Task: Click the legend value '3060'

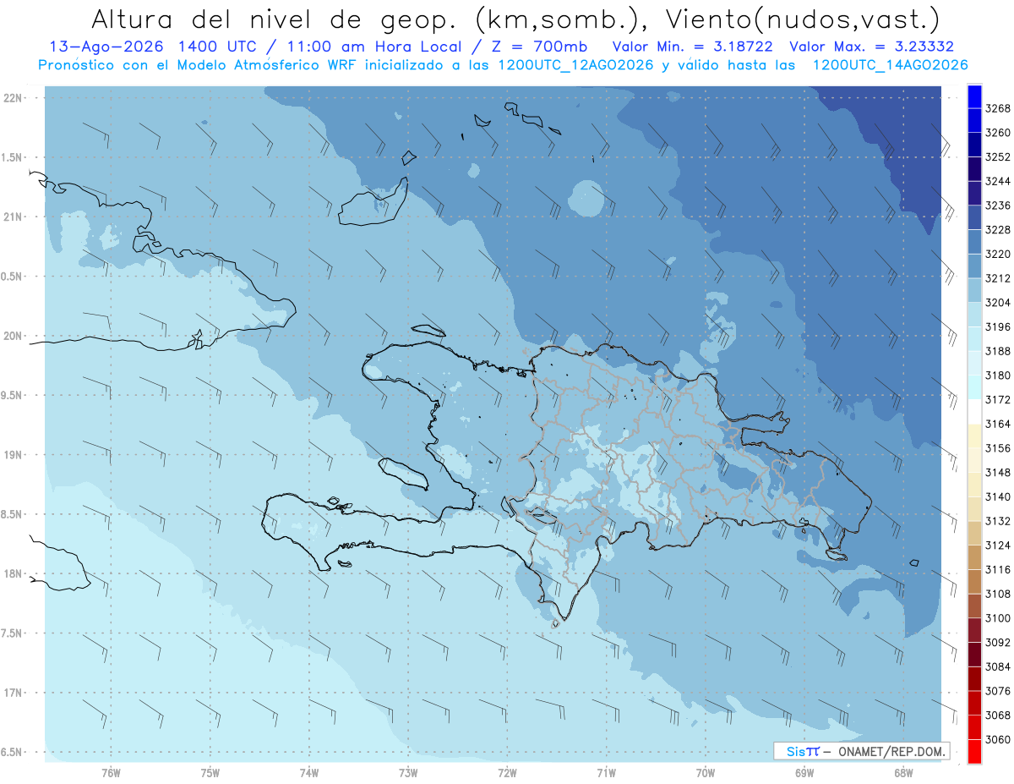Action: click(997, 739)
